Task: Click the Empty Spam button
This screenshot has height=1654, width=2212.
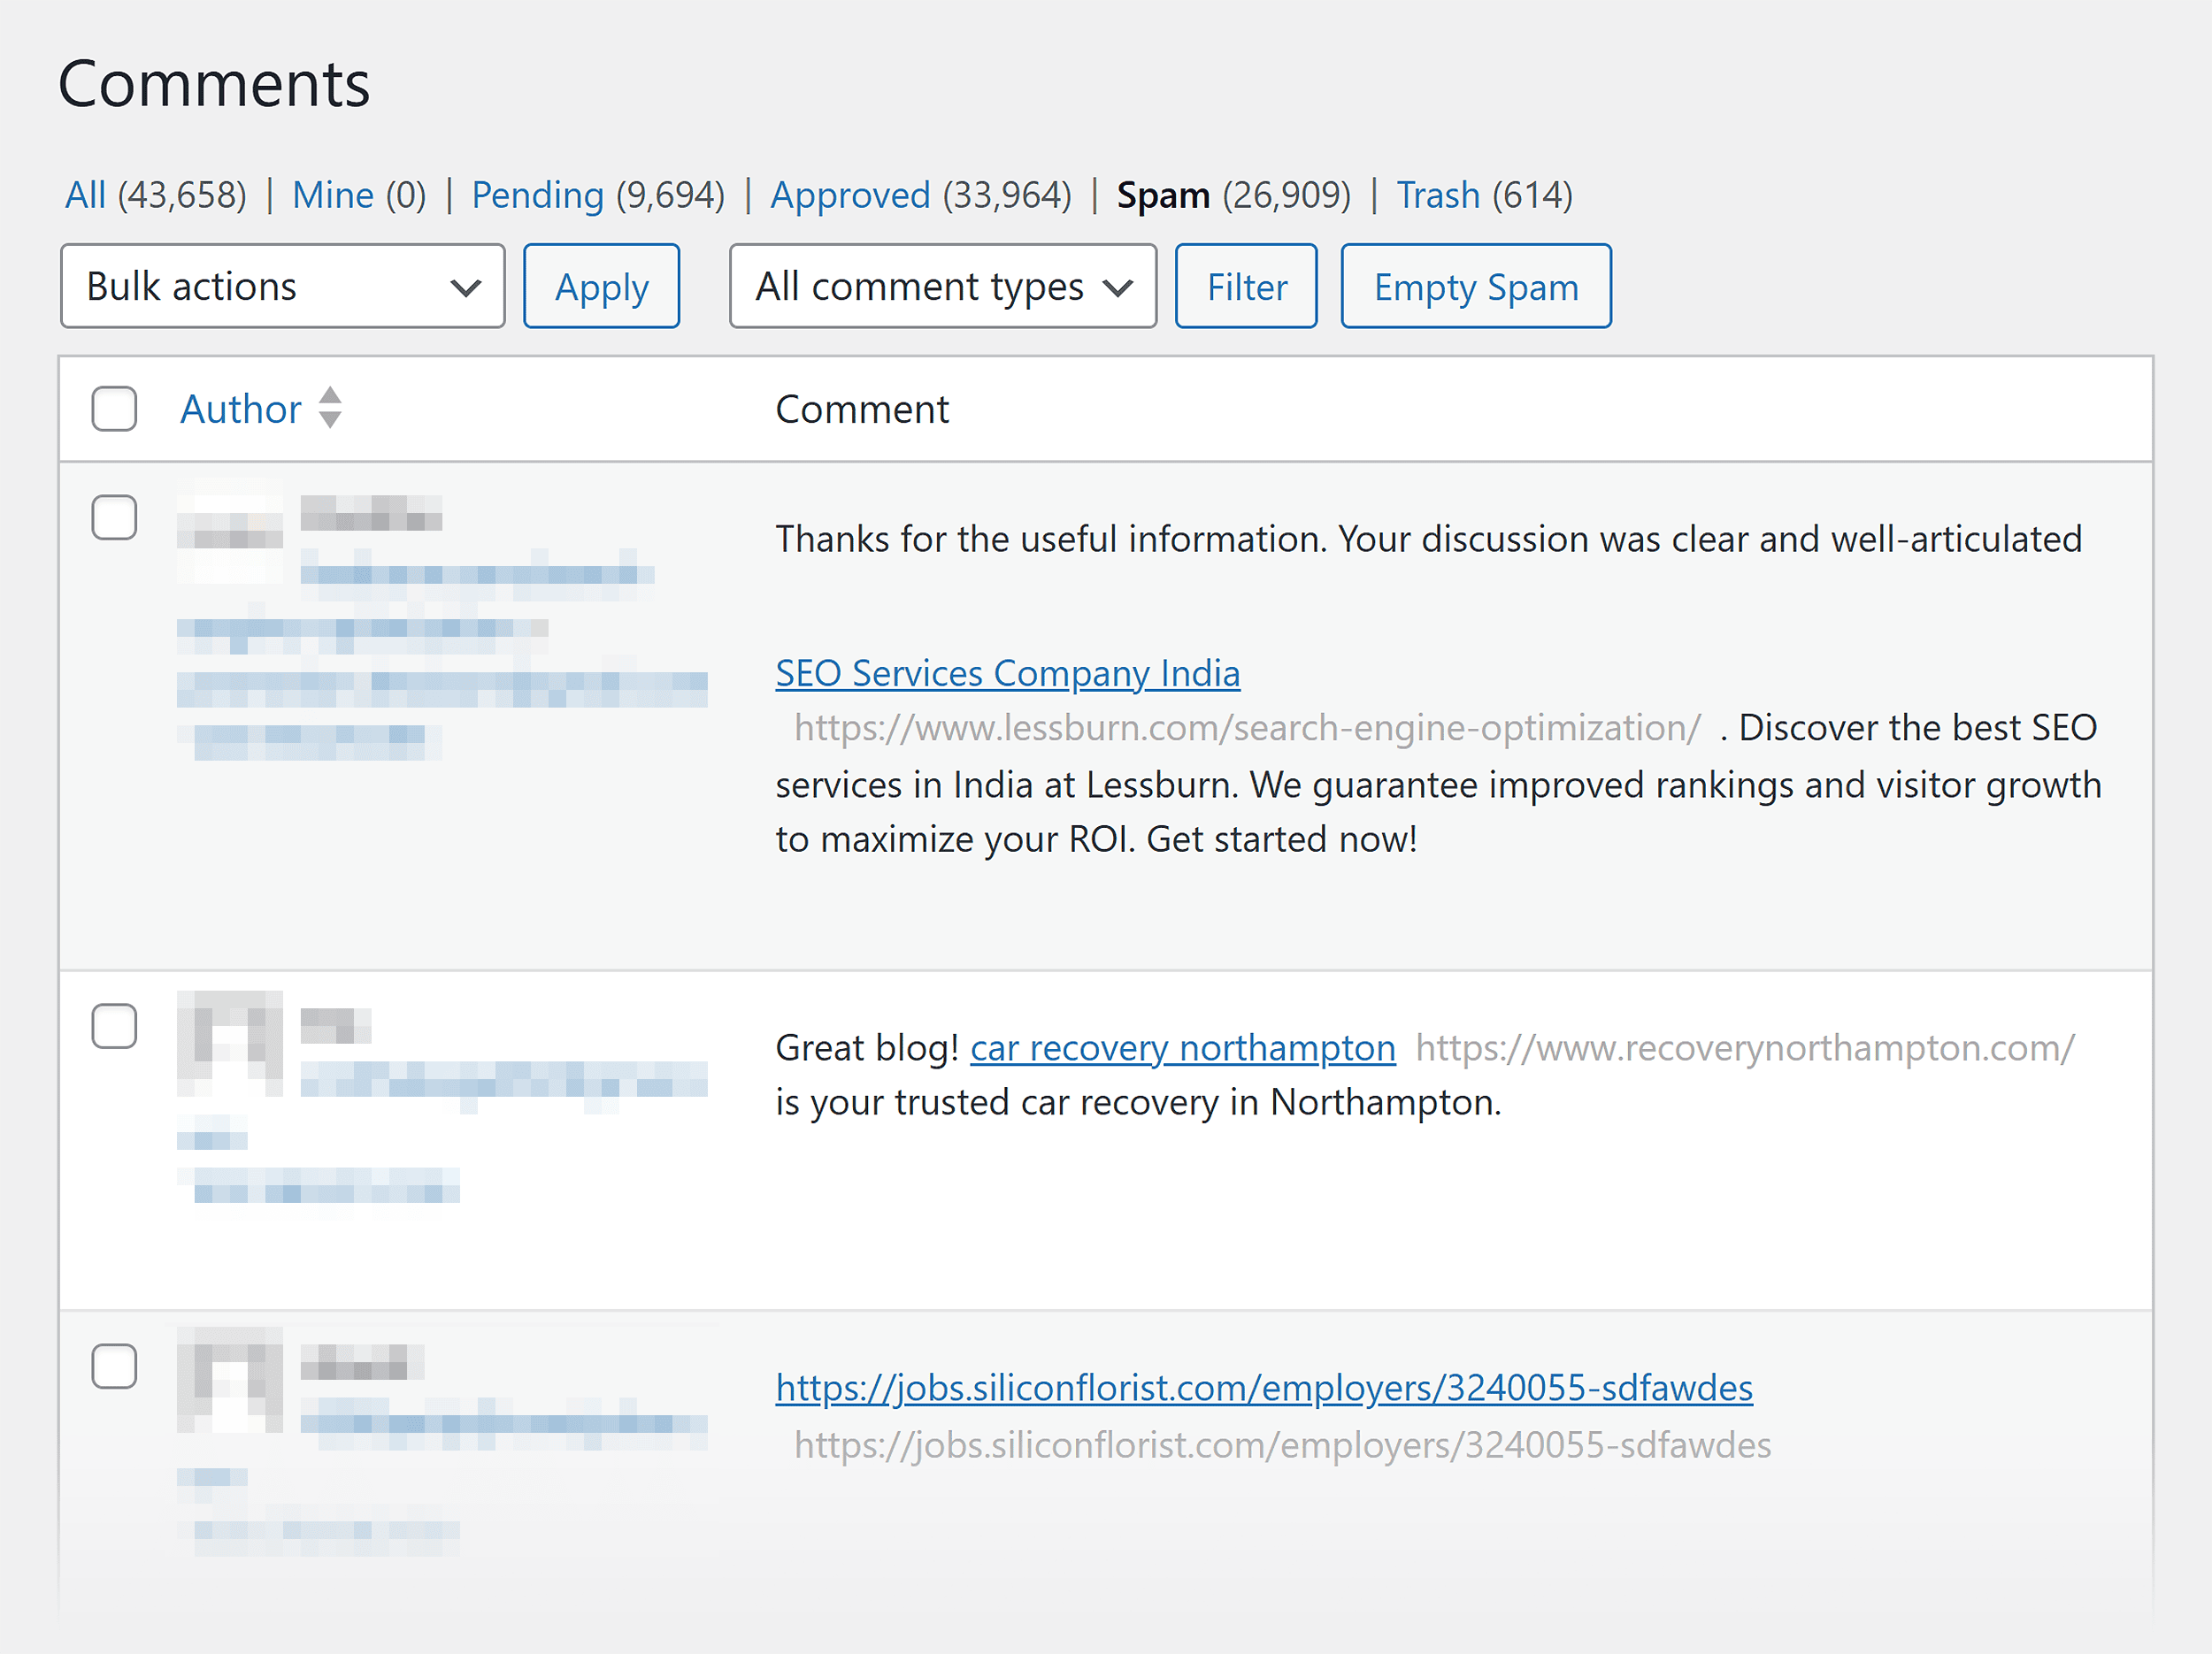Action: 1475,286
